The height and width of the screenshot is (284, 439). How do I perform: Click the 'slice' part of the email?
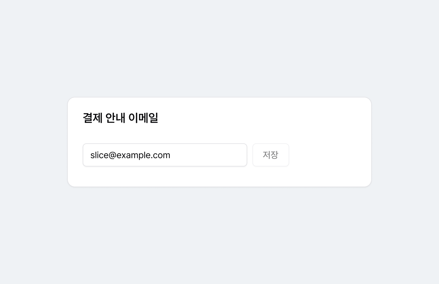(x=99, y=155)
